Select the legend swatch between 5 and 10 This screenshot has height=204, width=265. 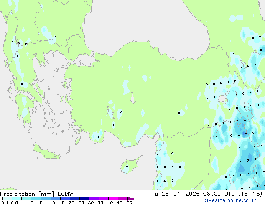(46, 199)
